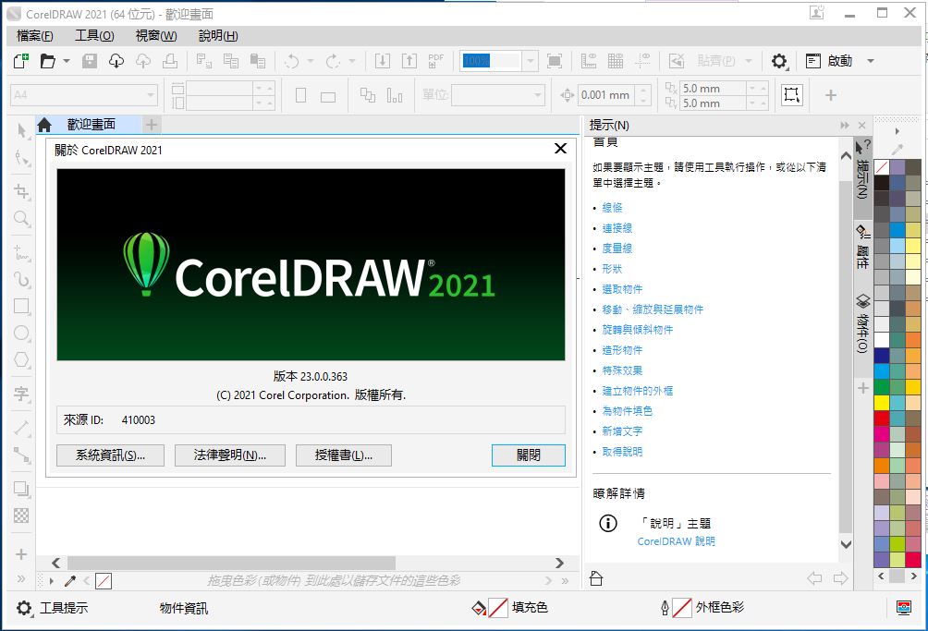Image resolution: width=928 pixels, height=631 pixels.
Task: Click the eyedropper in document palette
Action: (x=70, y=581)
